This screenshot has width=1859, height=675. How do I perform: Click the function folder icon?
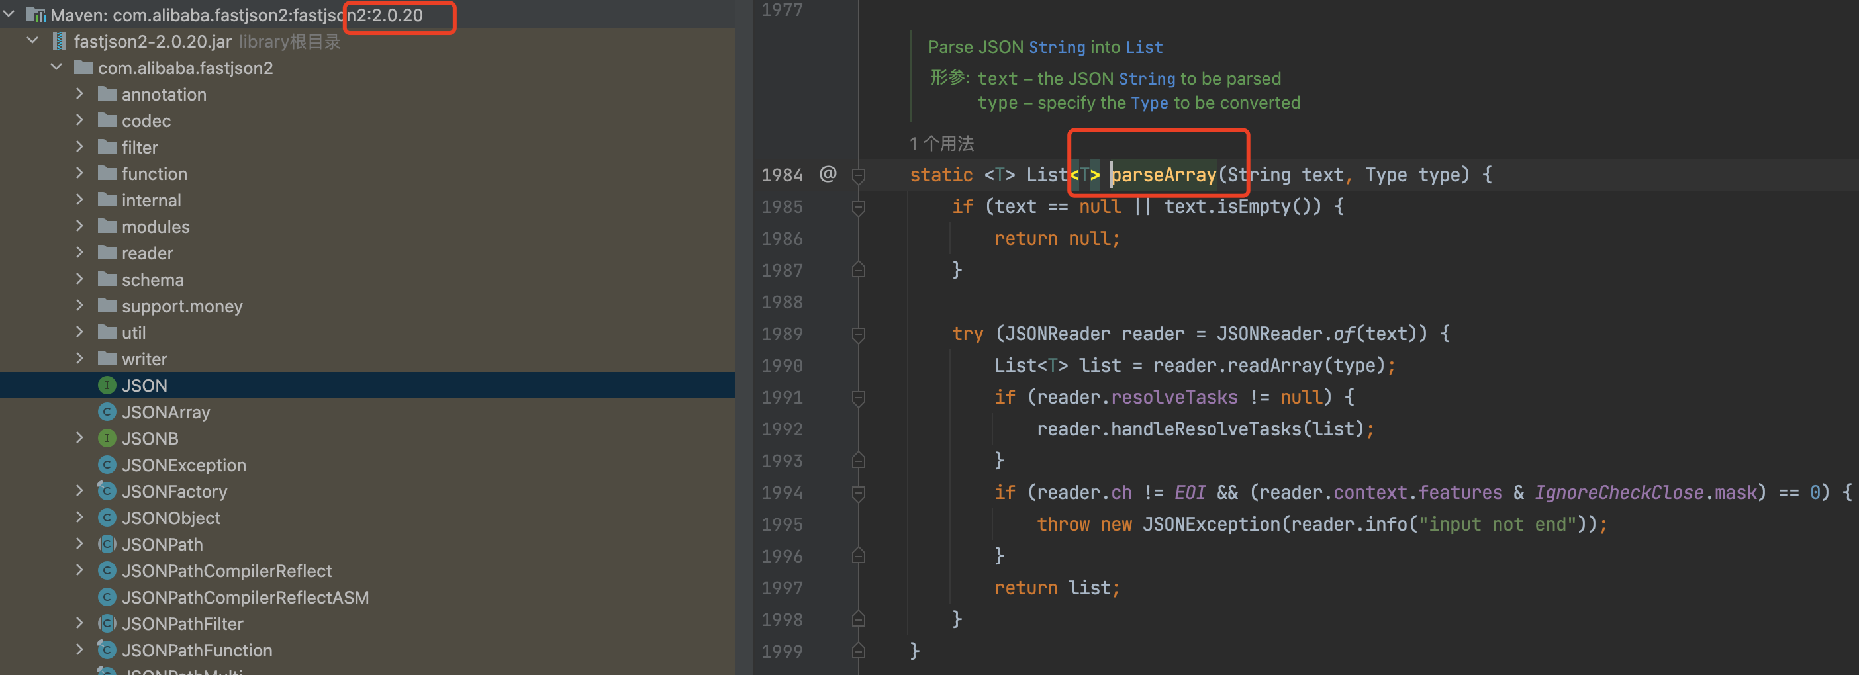[107, 173]
